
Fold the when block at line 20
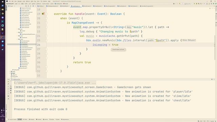46,18
